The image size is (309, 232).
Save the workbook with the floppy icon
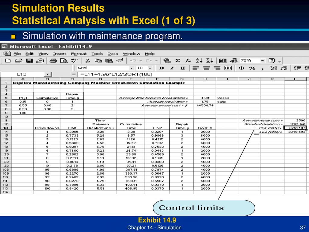(x=29, y=60)
